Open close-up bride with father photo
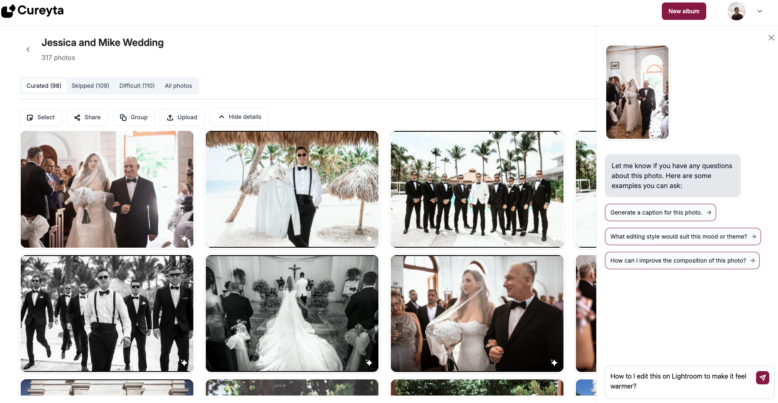Image resolution: width=778 pixels, height=403 pixels. [477, 314]
